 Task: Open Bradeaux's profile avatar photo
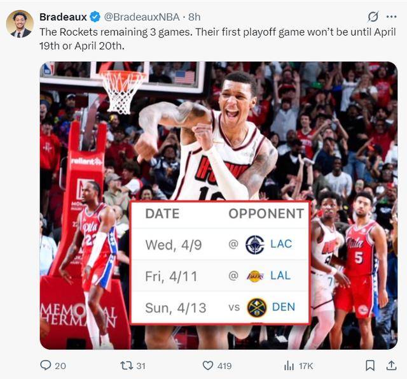(20, 24)
